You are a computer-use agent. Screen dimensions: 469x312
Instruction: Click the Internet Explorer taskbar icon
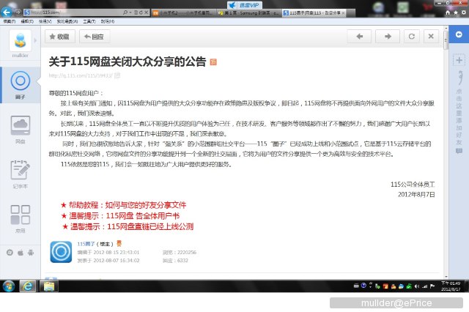pyautogui.click(x=28, y=286)
